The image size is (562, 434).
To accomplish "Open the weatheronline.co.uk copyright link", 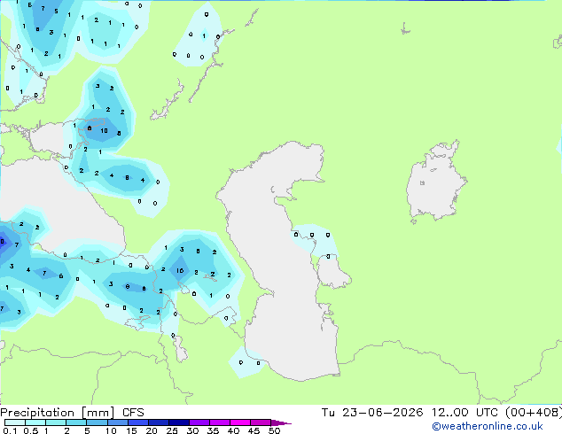I will pos(488,426).
